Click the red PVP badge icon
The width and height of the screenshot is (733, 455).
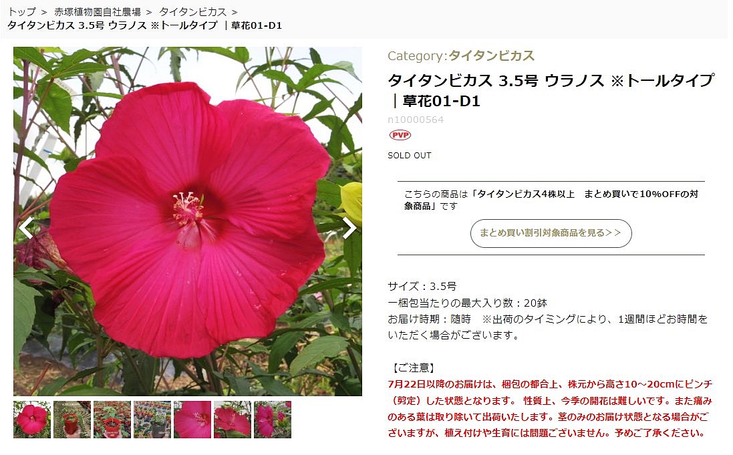[400, 135]
